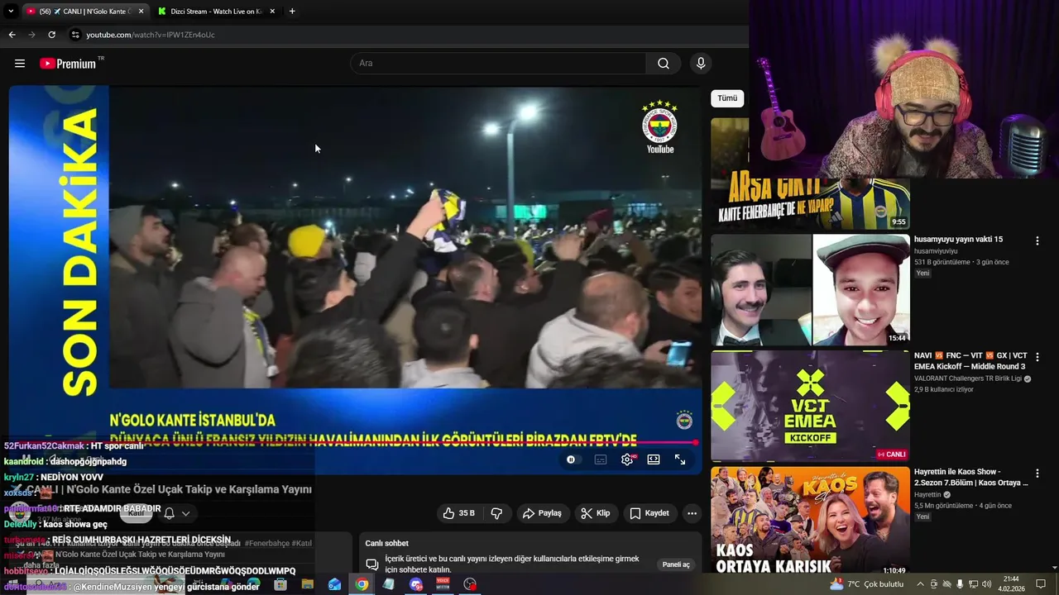This screenshot has height=595, width=1059.
Task: Click the 'Kaydet' save button
Action: [649, 513]
